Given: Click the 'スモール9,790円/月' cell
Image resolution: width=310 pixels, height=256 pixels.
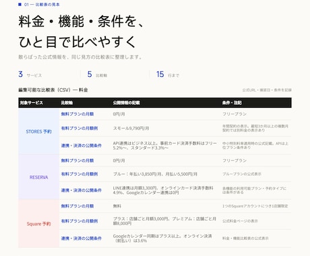Looking at the screenshot, I should (131, 129).
